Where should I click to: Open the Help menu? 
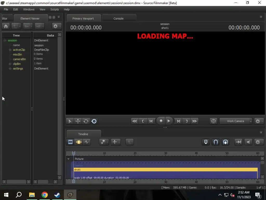[x=67, y=9]
